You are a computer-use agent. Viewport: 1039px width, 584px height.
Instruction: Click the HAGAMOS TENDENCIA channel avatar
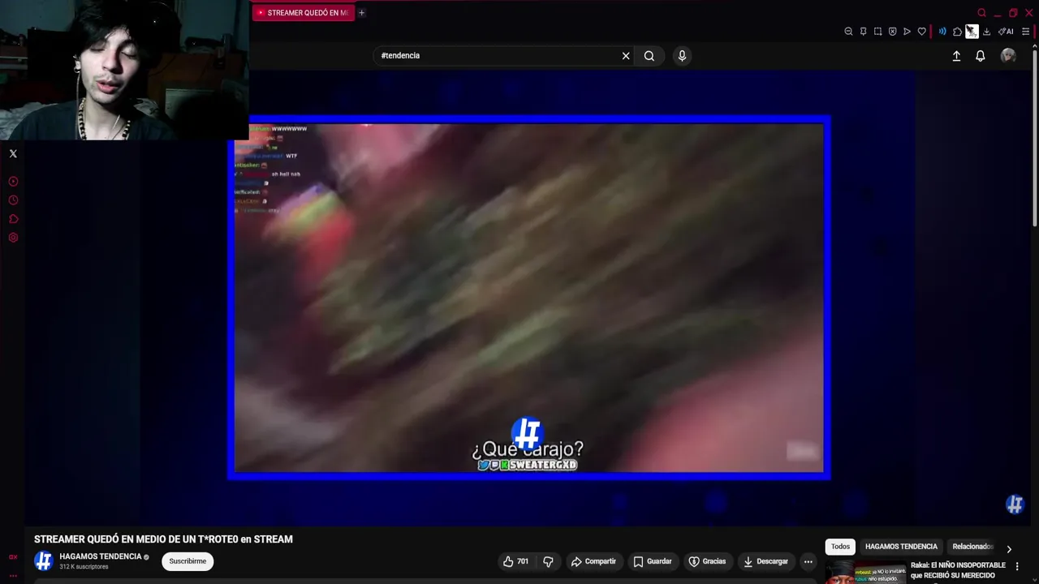(x=44, y=561)
